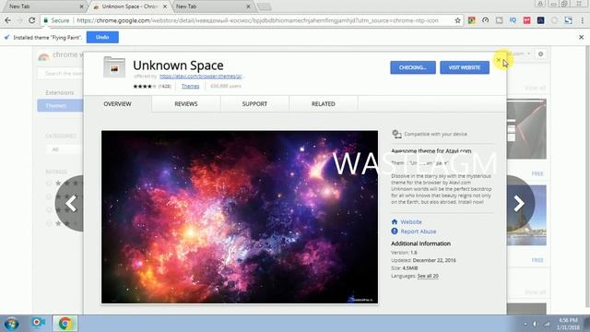Open the Website link
The image size is (590, 332).
(411, 222)
